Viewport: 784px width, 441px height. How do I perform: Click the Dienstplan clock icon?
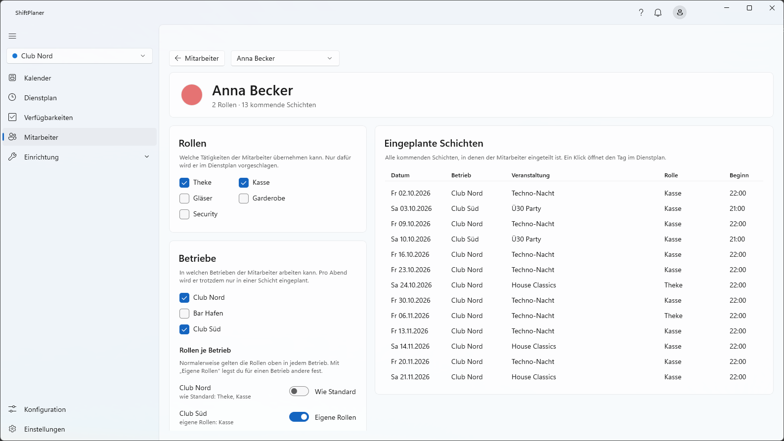tap(13, 97)
